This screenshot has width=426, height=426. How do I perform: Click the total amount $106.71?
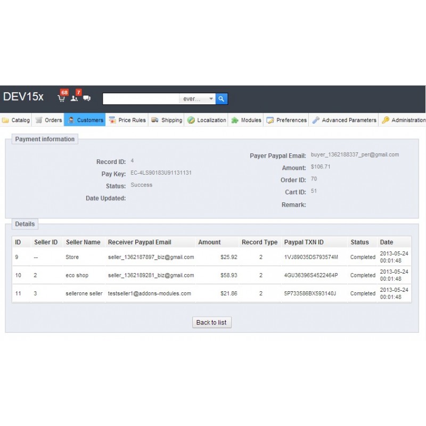coord(321,167)
